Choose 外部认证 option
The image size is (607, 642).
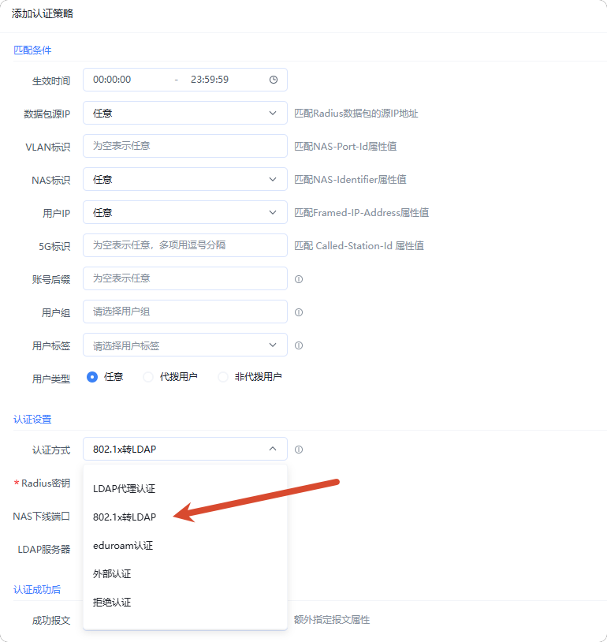pyautogui.click(x=185, y=574)
